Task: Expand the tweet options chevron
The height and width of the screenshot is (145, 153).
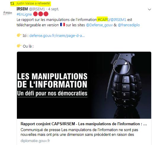Action: (x=149, y=9)
